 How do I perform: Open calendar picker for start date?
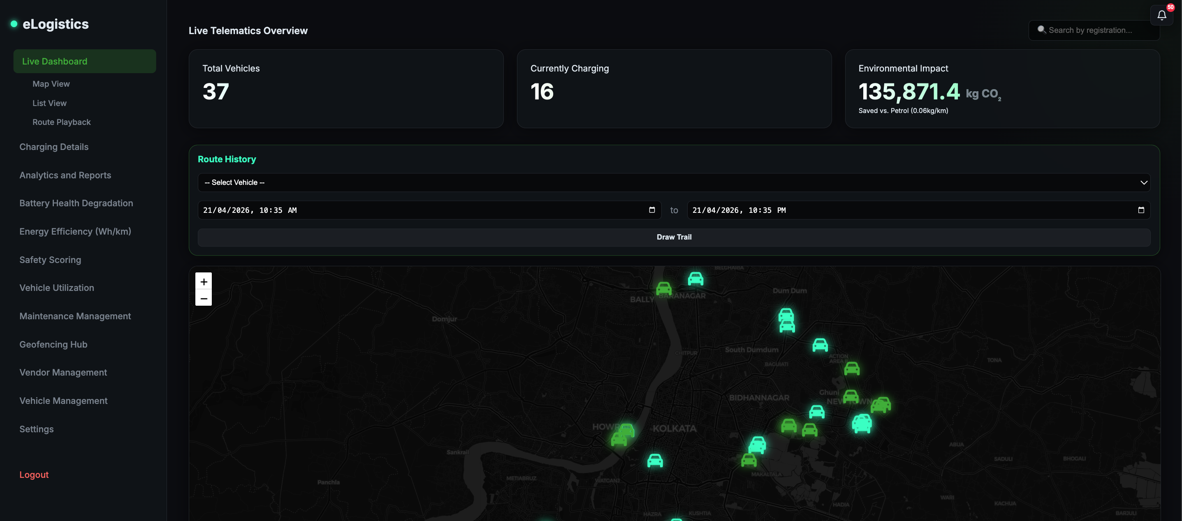(651, 210)
